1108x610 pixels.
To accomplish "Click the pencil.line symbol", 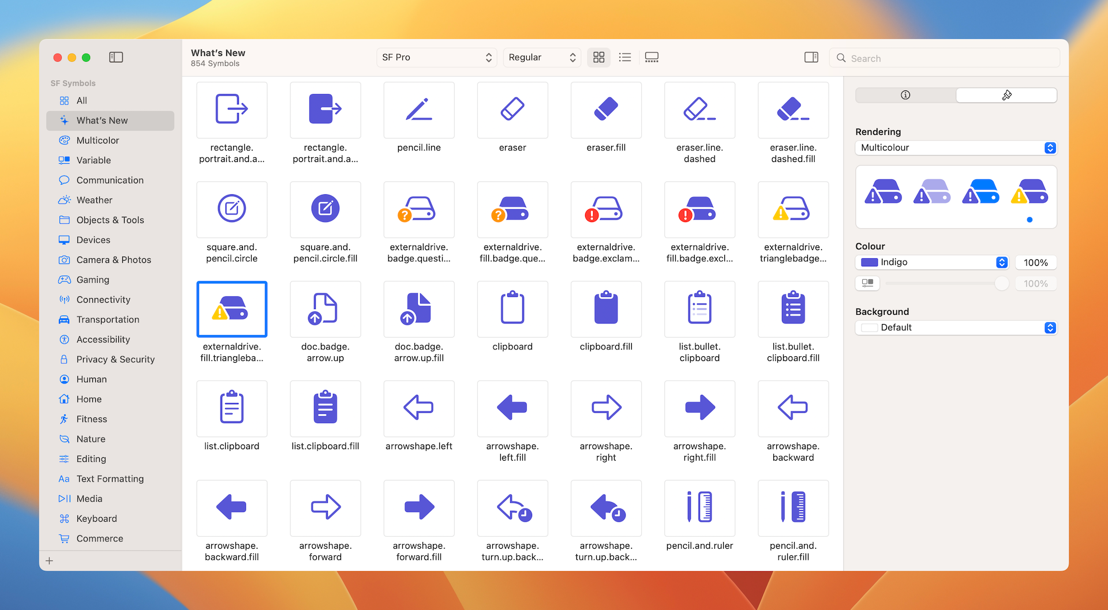I will [418, 110].
